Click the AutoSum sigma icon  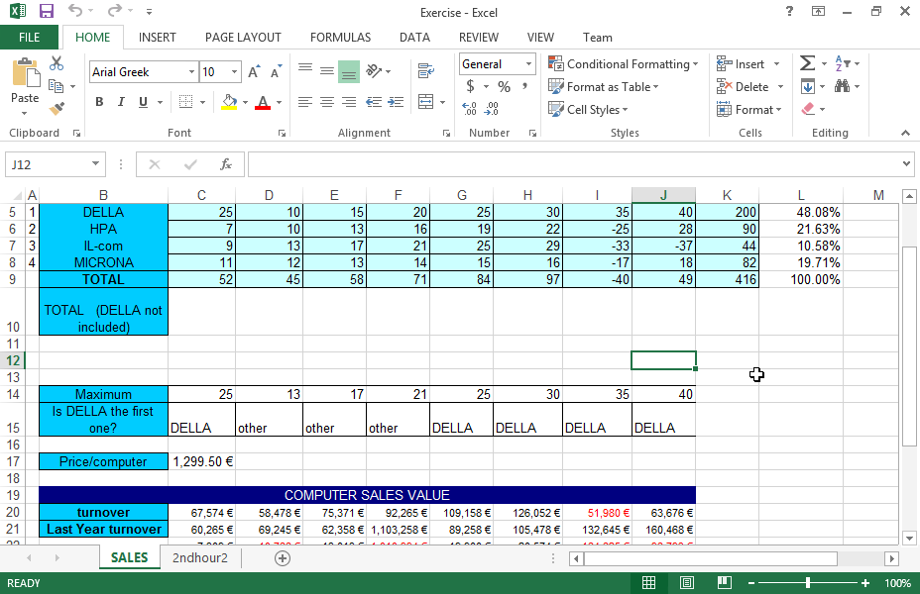808,63
